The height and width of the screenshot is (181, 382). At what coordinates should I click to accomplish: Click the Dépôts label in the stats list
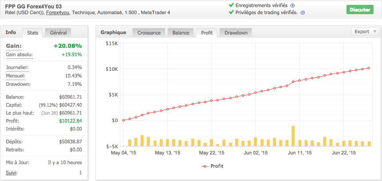pyautogui.click(x=15, y=142)
